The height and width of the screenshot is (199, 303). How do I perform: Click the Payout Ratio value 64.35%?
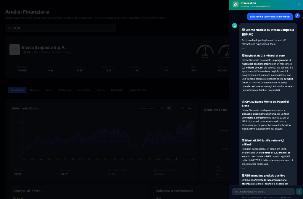pos(223,70)
